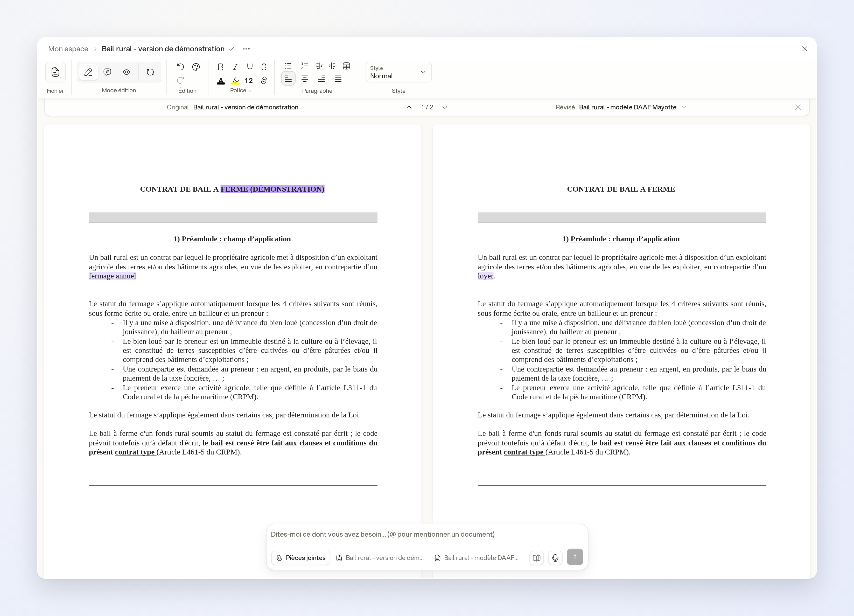The width and height of the screenshot is (854, 616).
Task: Toggle bold formatting
Action: click(x=221, y=67)
